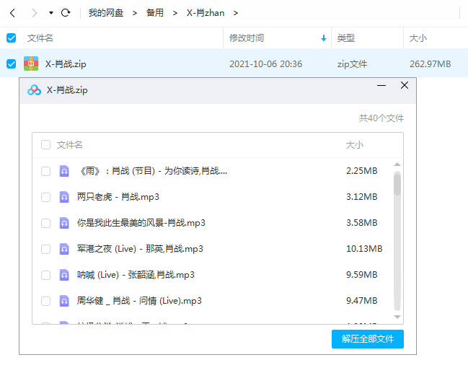This screenshot has width=468, height=373.
Task: Toggle checkbox for X-肖战.zip row
Action: [x=11, y=63]
